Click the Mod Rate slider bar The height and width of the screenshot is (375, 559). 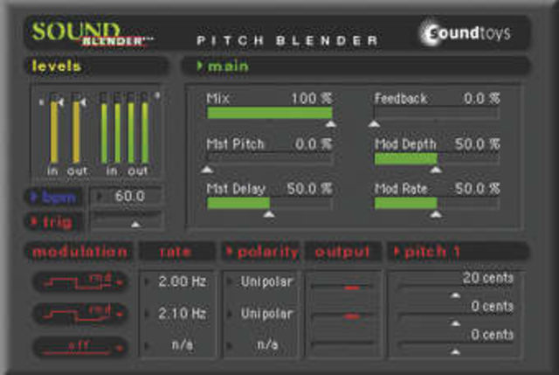[x=437, y=203]
